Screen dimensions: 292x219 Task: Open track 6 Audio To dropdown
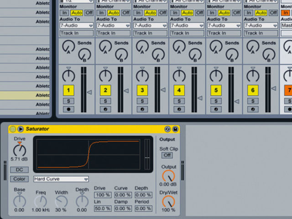261,25
